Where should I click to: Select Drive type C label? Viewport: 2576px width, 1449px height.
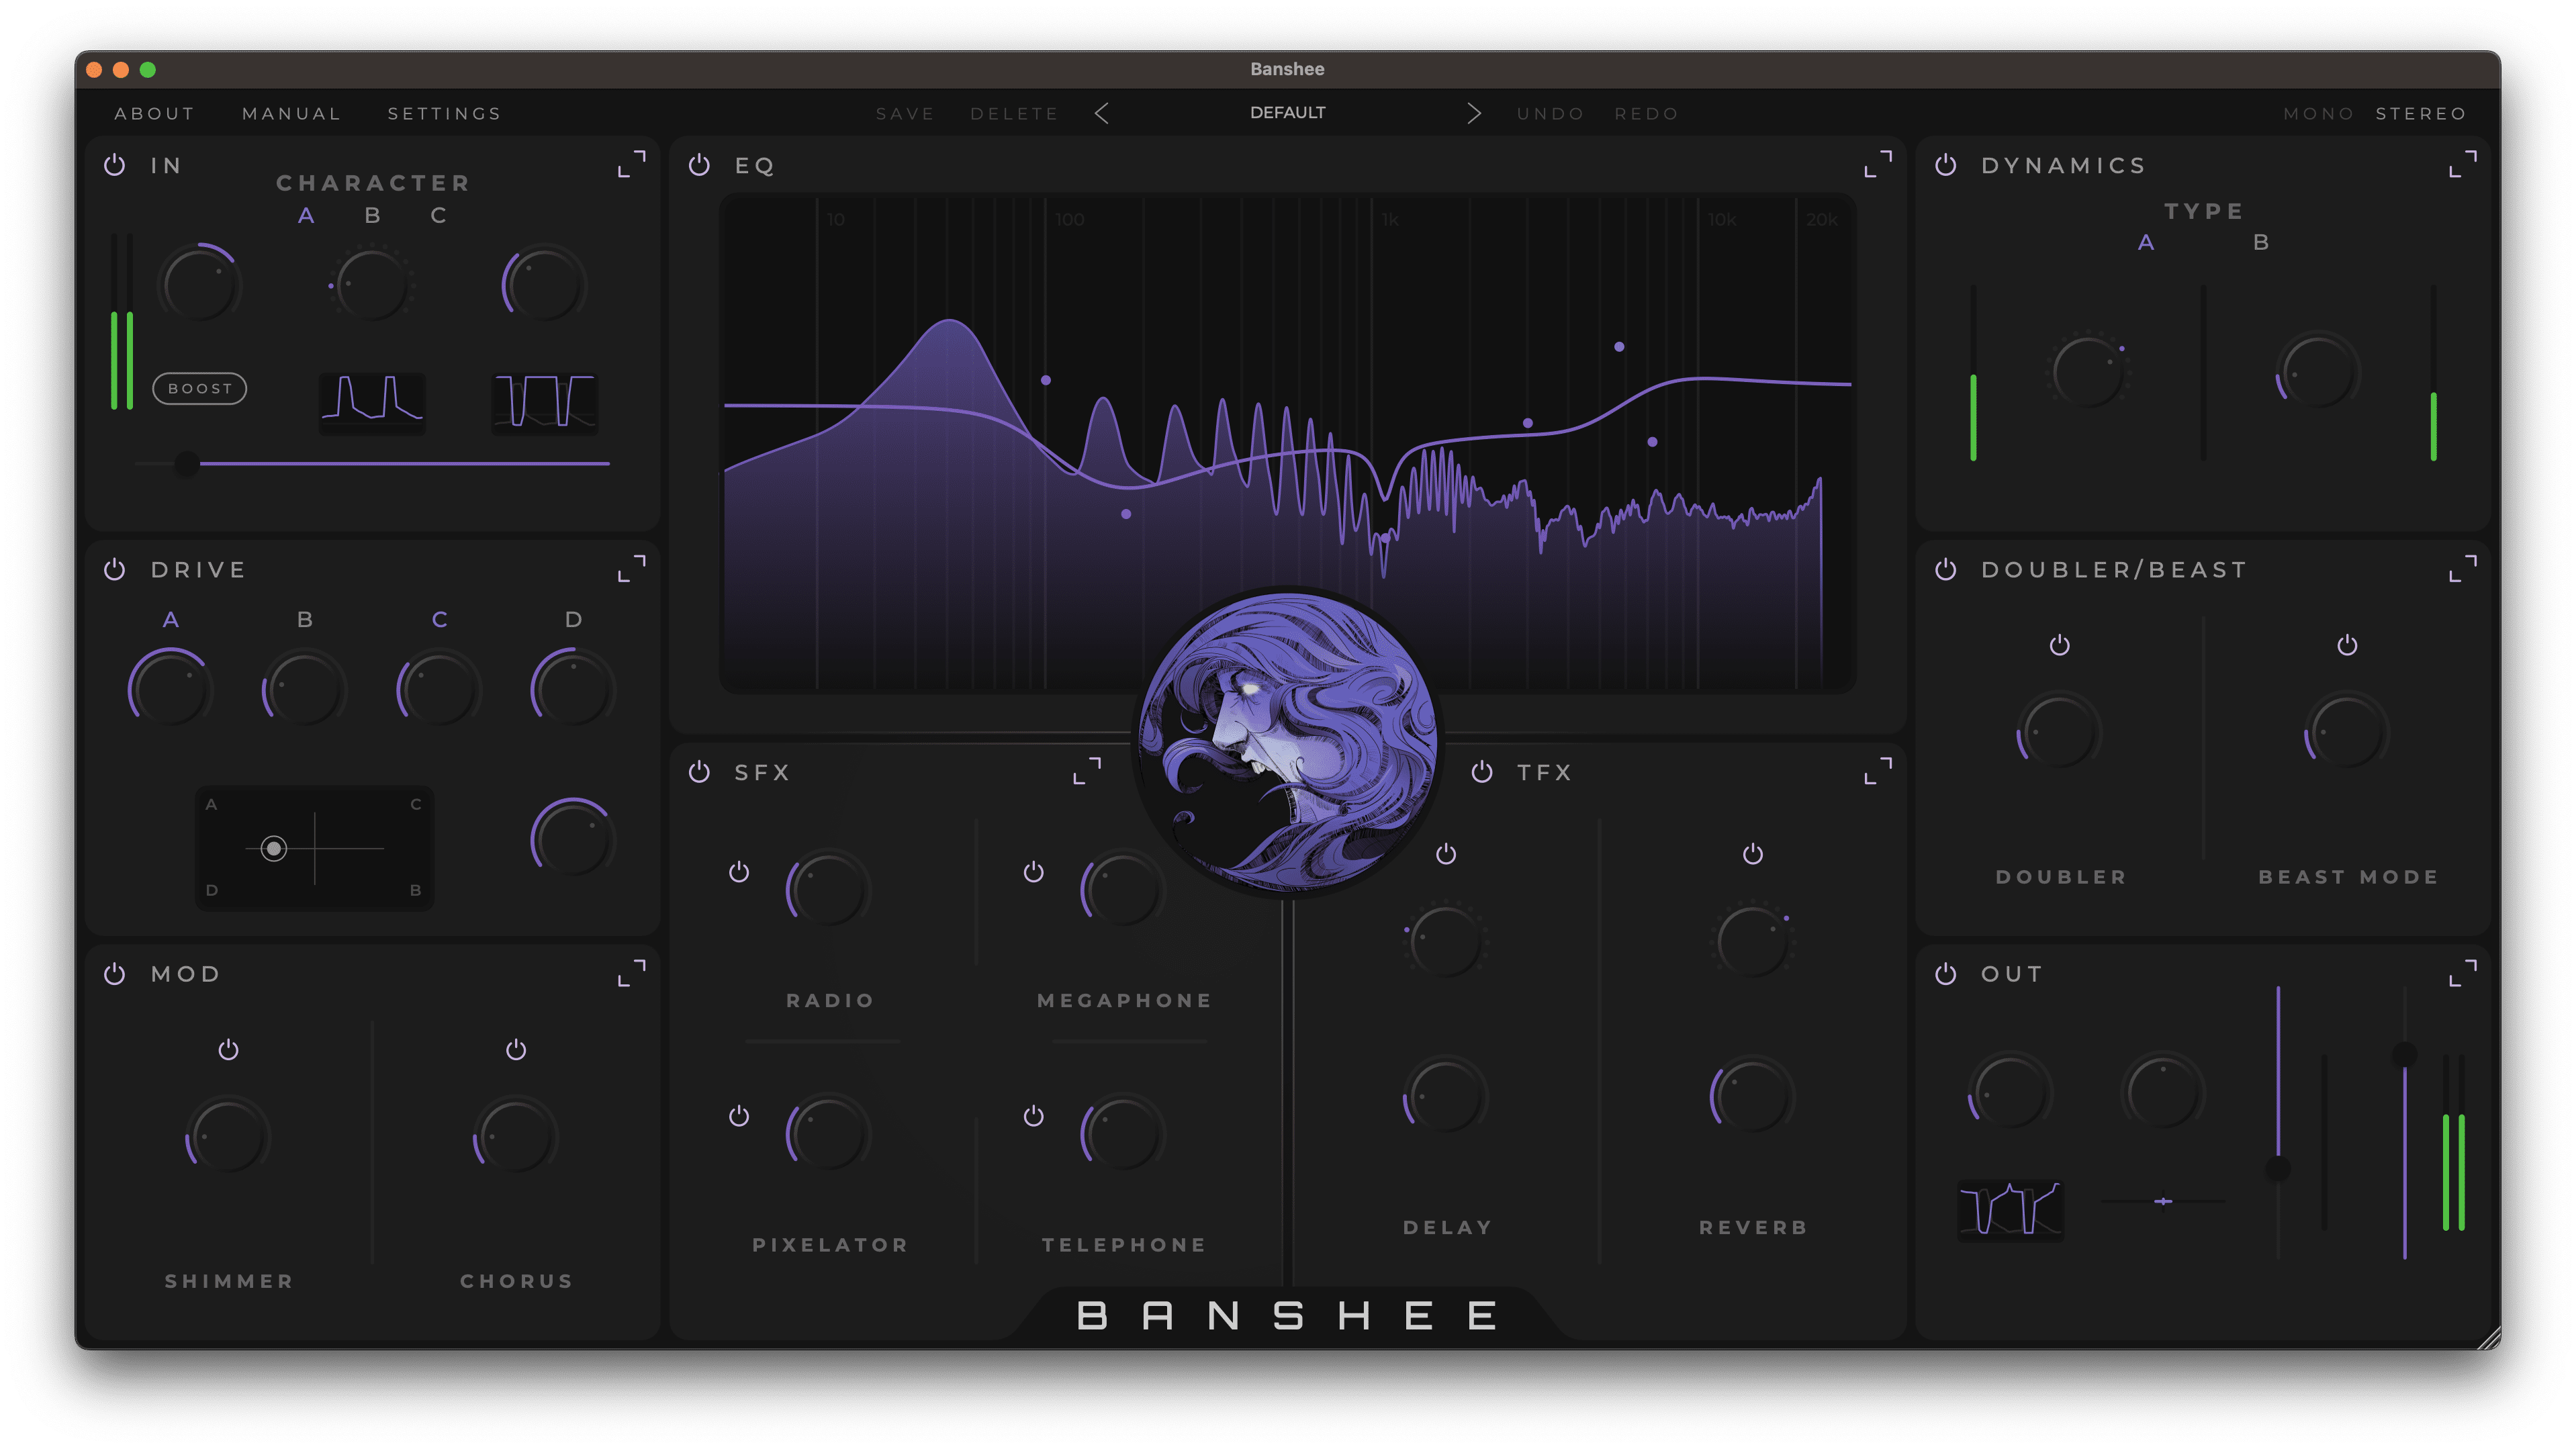tap(439, 620)
